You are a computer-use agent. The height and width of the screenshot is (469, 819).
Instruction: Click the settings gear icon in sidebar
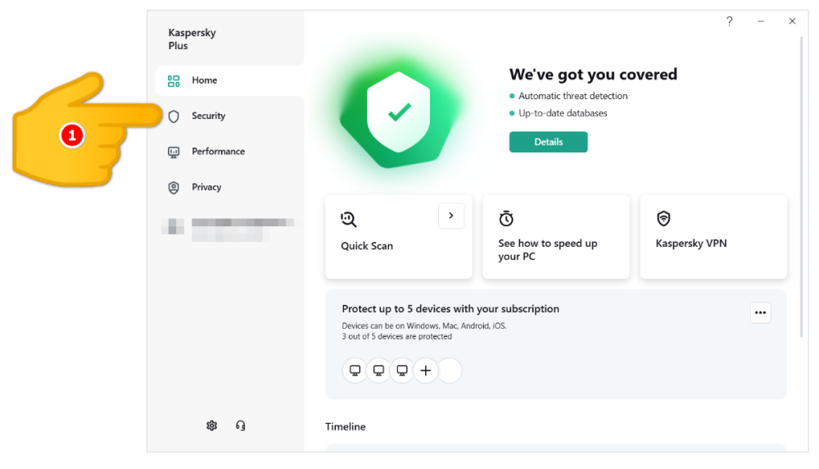pyautogui.click(x=212, y=426)
